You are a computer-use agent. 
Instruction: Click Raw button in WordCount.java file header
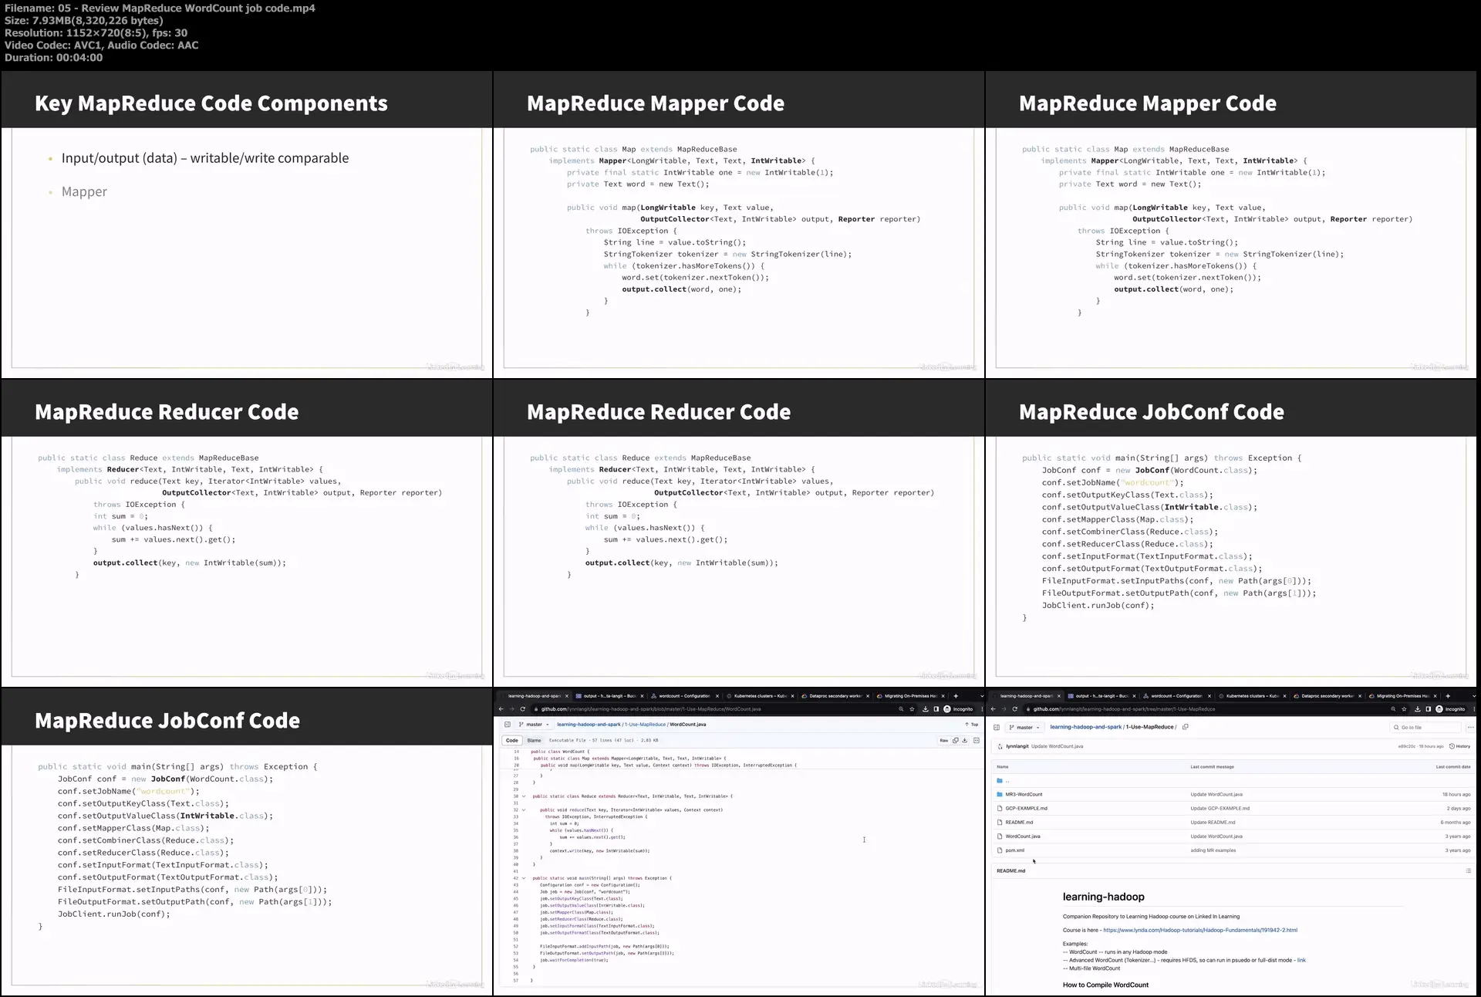click(x=943, y=740)
